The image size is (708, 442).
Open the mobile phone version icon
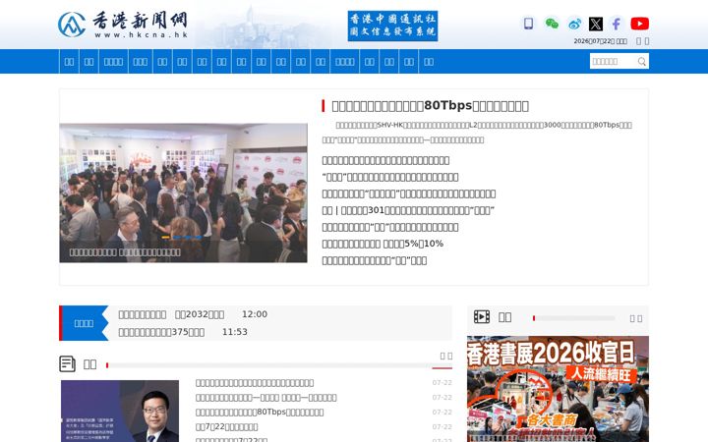tap(528, 24)
